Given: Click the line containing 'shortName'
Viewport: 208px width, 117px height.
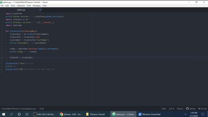Looking at the screenshot, I should [x=29, y=40].
